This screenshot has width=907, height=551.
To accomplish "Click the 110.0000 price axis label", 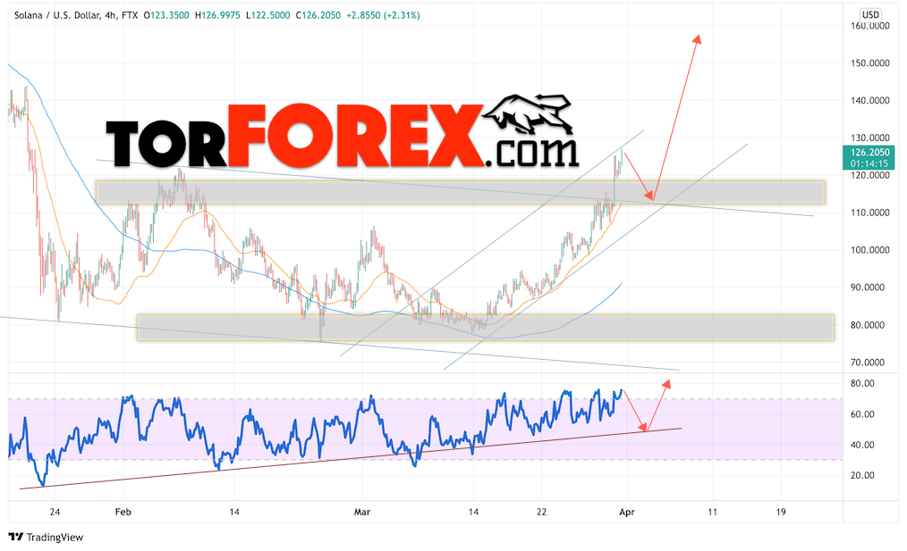I will (x=869, y=213).
